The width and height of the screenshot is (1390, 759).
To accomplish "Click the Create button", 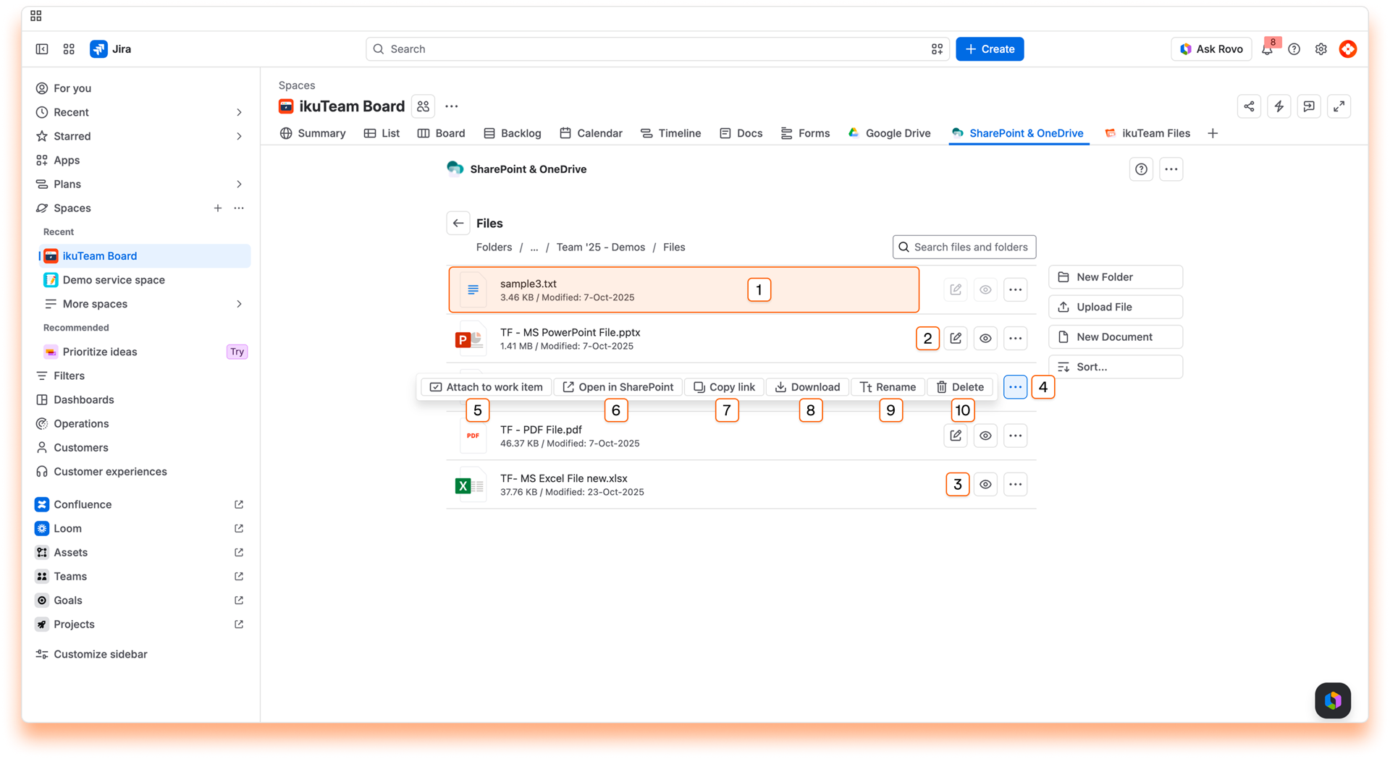I will pyautogui.click(x=990, y=49).
